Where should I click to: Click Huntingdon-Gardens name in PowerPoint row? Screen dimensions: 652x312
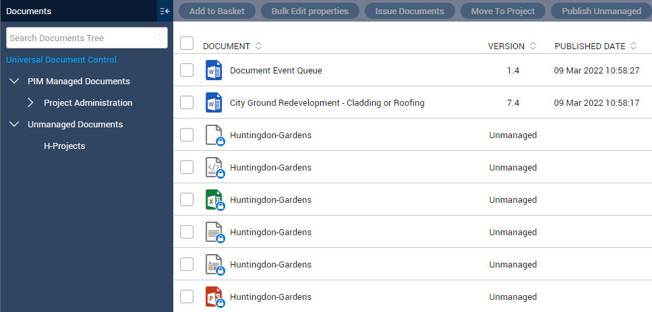click(270, 297)
